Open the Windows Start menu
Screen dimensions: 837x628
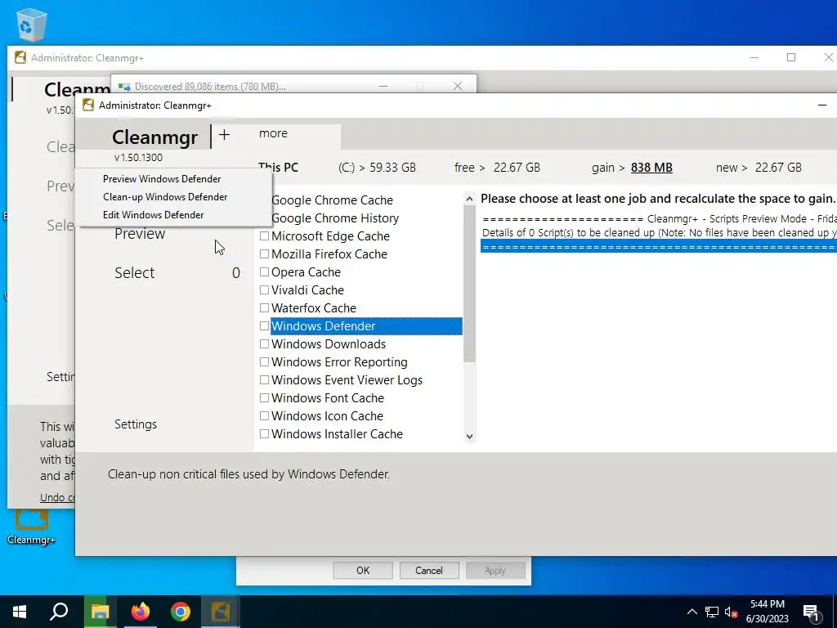20,612
